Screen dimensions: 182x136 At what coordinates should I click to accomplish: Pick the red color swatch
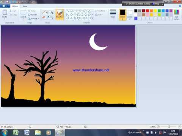(x=147, y=11)
